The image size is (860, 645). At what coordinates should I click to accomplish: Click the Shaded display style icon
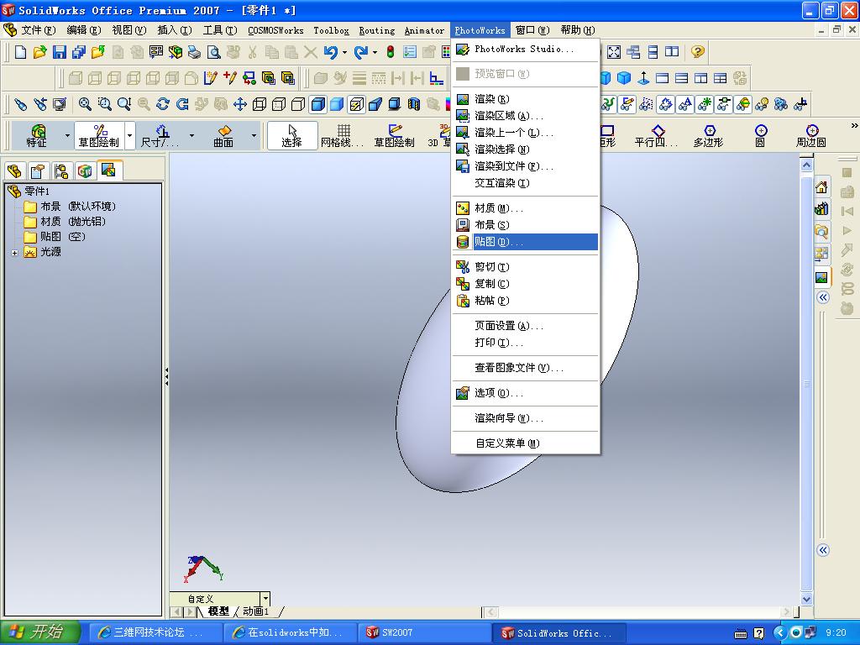coord(338,103)
